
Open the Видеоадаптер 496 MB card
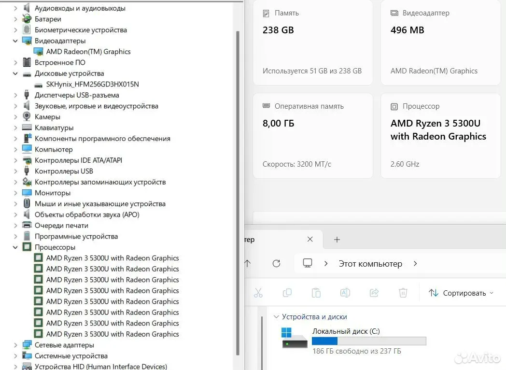[440, 42]
